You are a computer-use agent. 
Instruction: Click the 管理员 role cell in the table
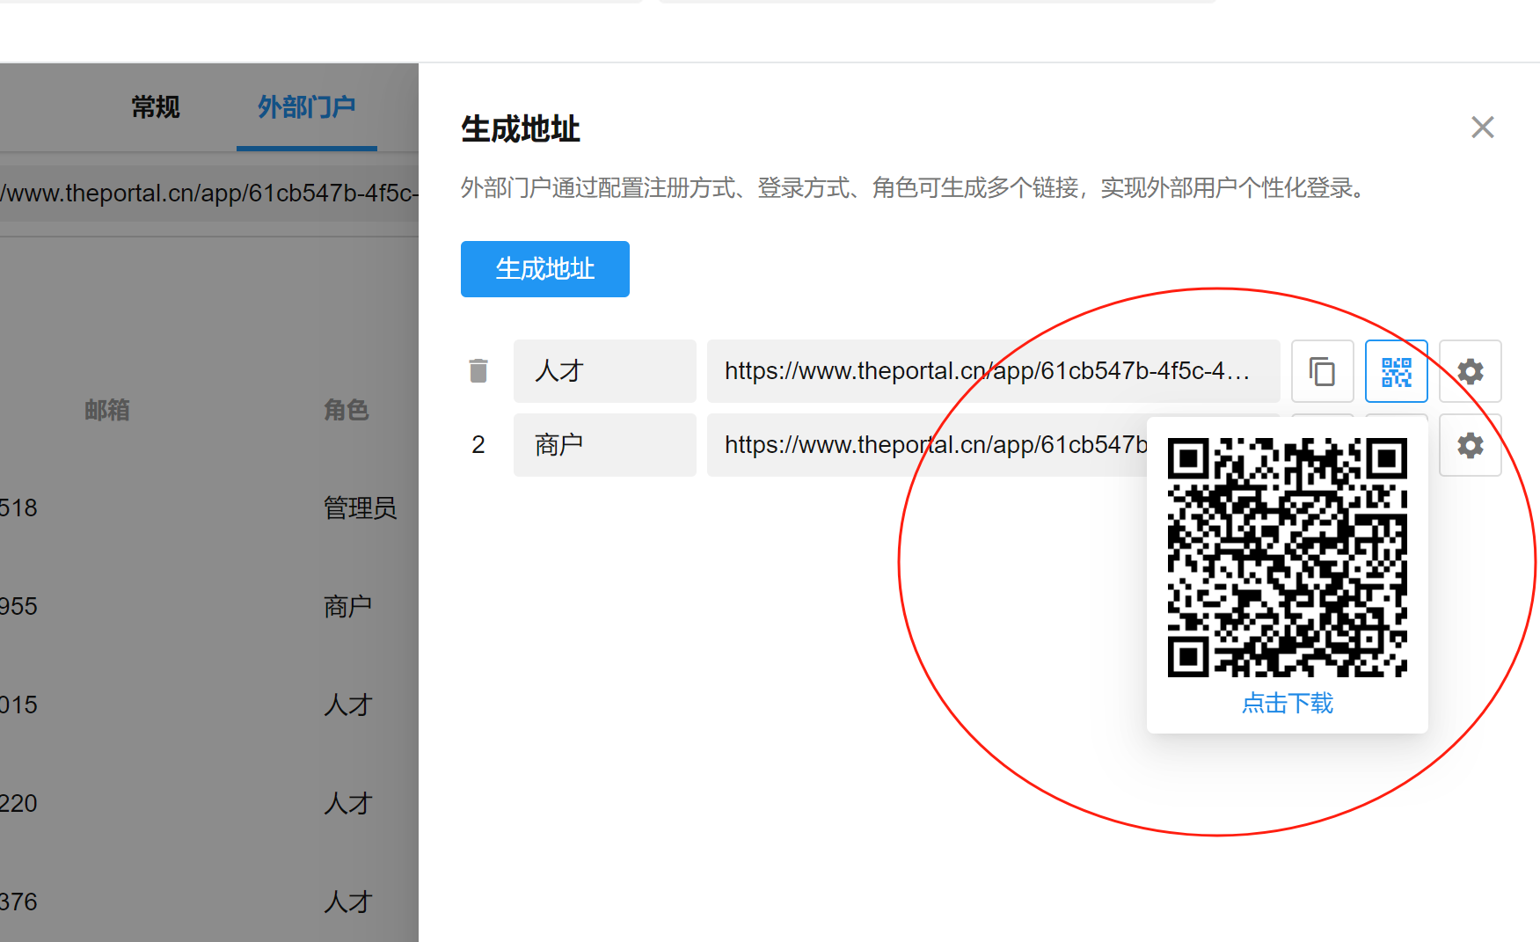pyautogui.click(x=361, y=508)
